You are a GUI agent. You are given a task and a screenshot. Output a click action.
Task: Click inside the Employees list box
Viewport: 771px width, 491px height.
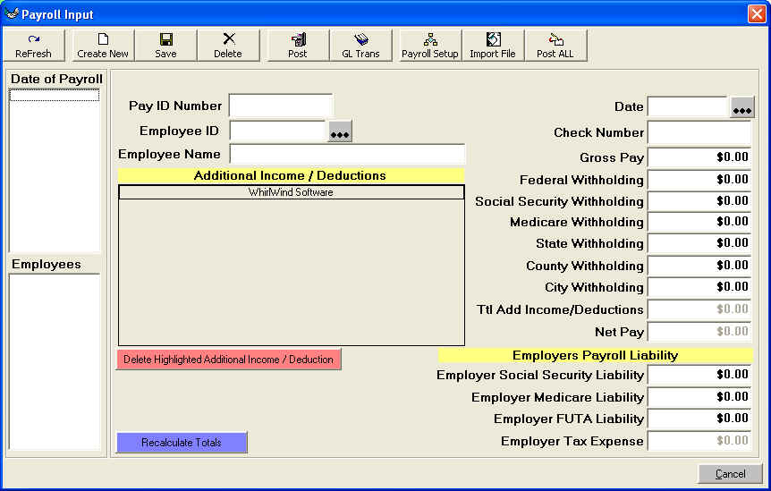coord(54,361)
